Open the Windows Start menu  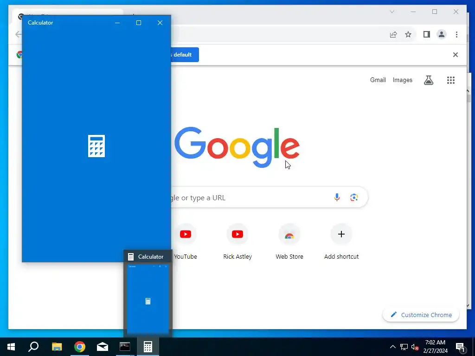point(11,347)
